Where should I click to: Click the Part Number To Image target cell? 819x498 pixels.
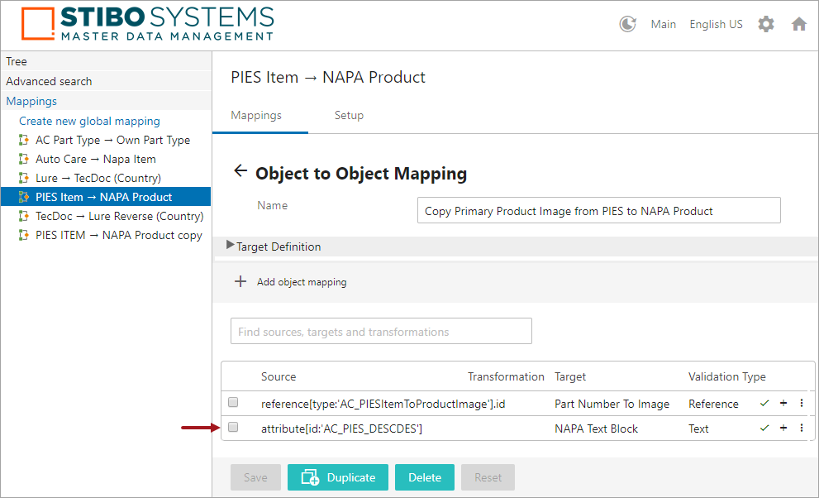[x=612, y=404]
